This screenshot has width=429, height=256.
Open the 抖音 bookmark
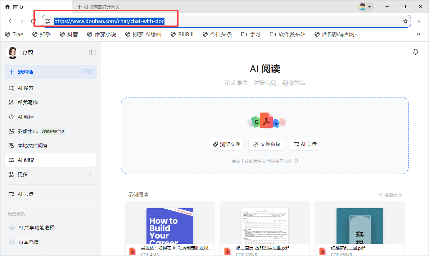click(x=69, y=35)
